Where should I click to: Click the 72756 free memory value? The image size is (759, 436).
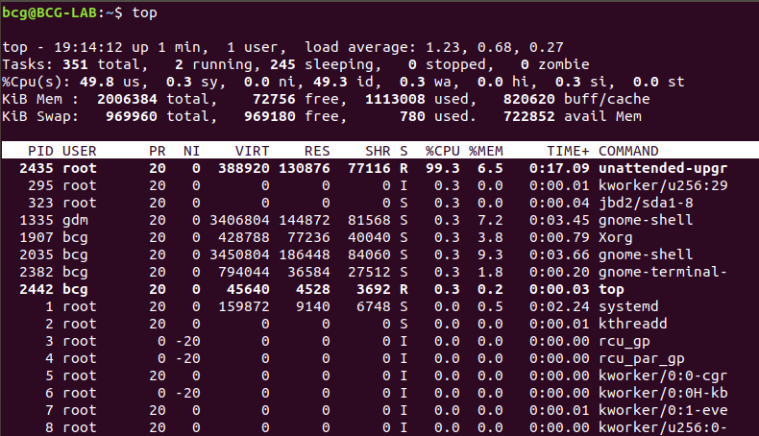point(274,99)
